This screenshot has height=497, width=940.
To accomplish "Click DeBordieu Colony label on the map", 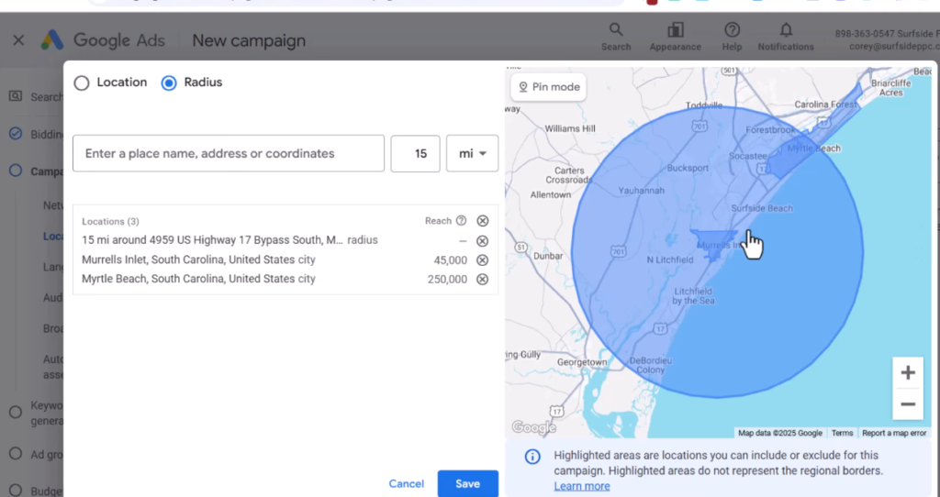I will [x=651, y=365].
